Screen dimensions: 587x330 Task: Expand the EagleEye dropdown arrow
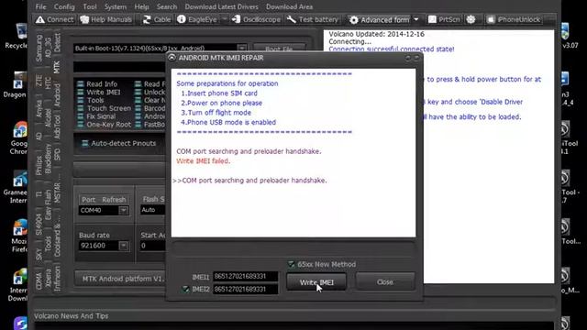(224, 19)
